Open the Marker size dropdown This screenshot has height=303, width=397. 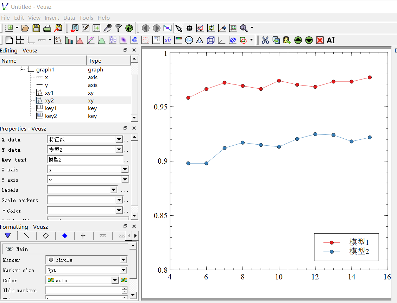coord(123,270)
